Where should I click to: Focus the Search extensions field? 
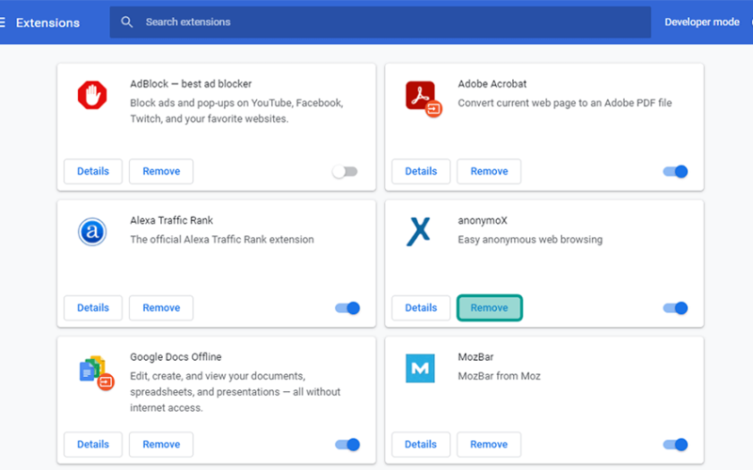click(x=380, y=22)
